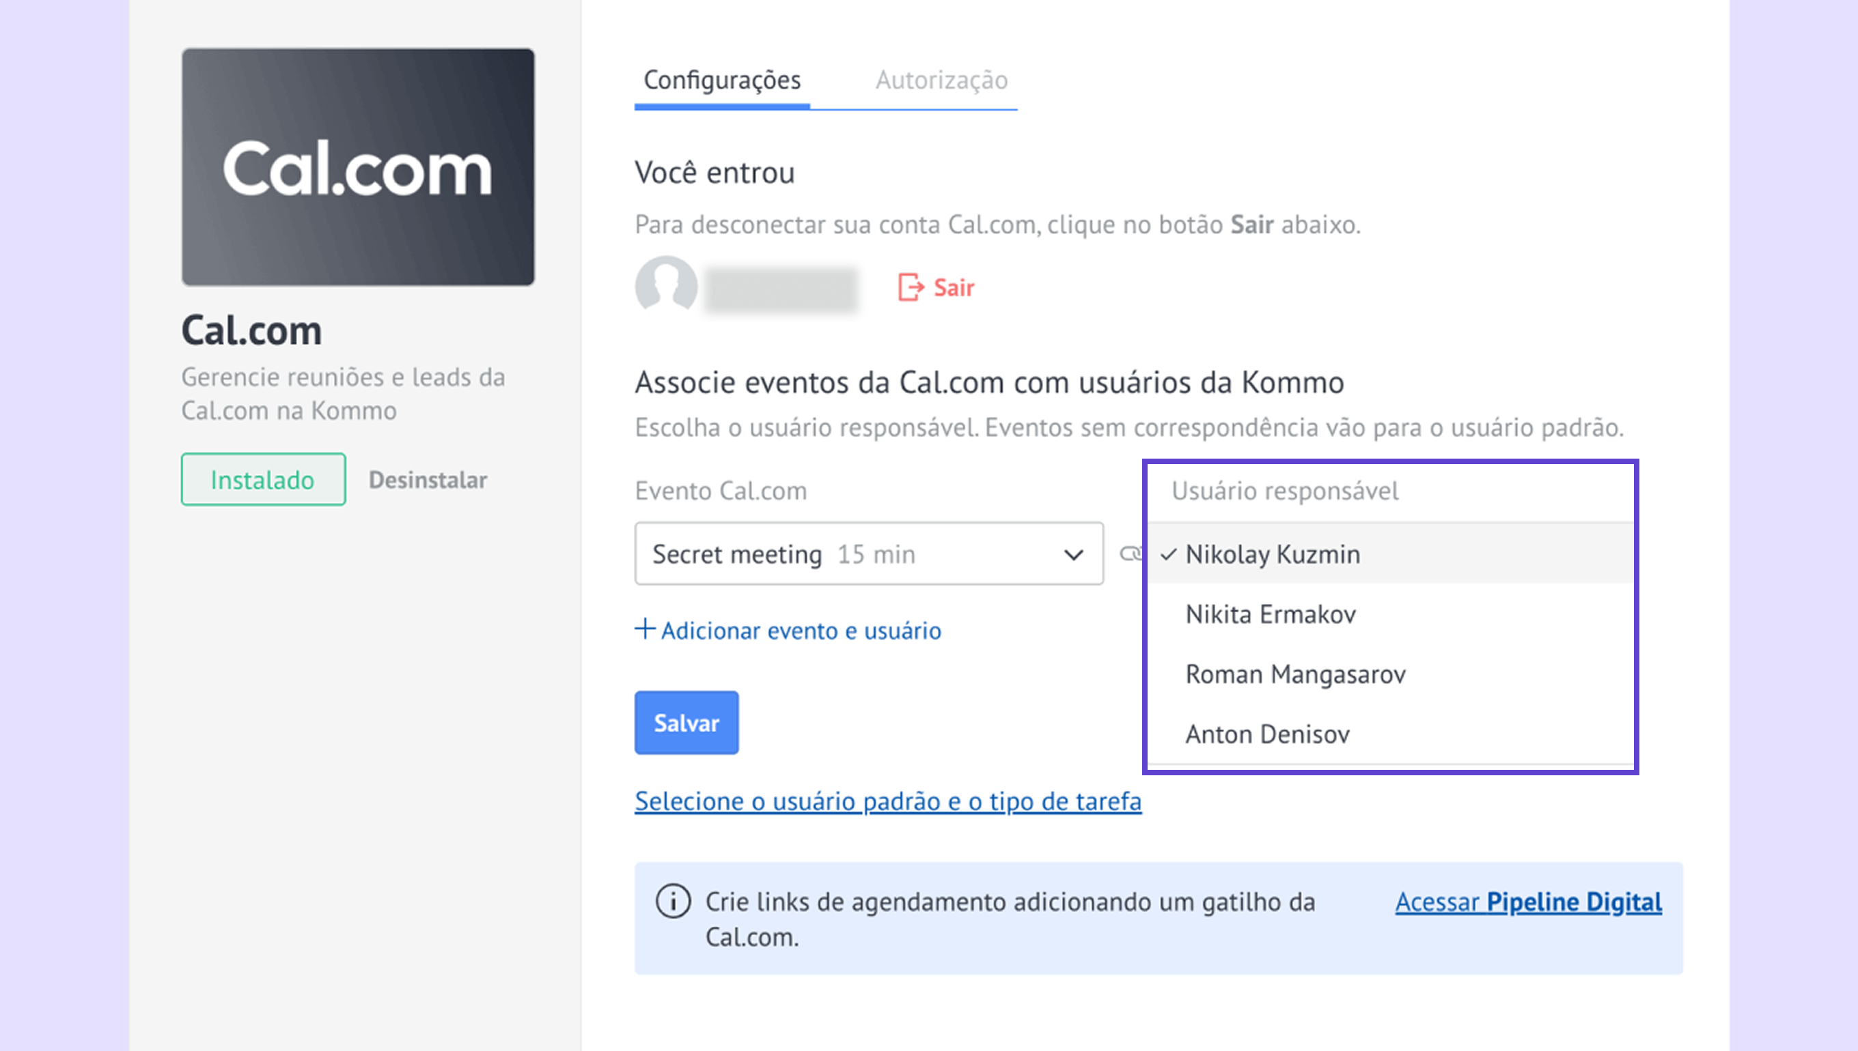Click the Sair logout icon
The height and width of the screenshot is (1051, 1858).
[911, 287]
